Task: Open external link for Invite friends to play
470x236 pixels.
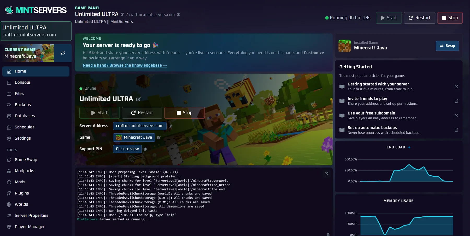Action: pyautogui.click(x=456, y=101)
